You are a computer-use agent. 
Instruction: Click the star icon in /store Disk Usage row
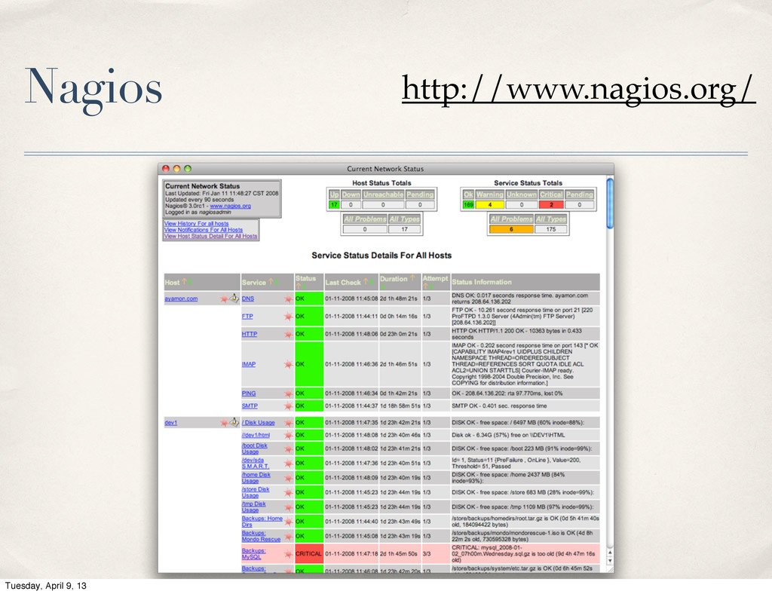(x=289, y=493)
